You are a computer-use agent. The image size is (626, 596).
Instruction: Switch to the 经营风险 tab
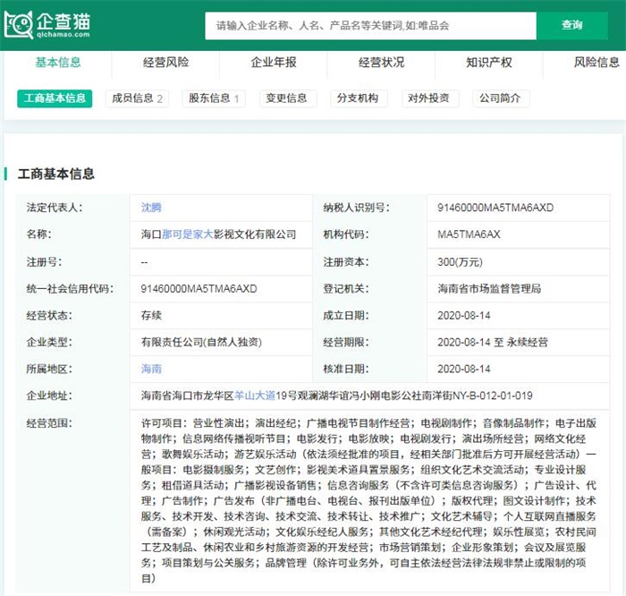[165, 62]
